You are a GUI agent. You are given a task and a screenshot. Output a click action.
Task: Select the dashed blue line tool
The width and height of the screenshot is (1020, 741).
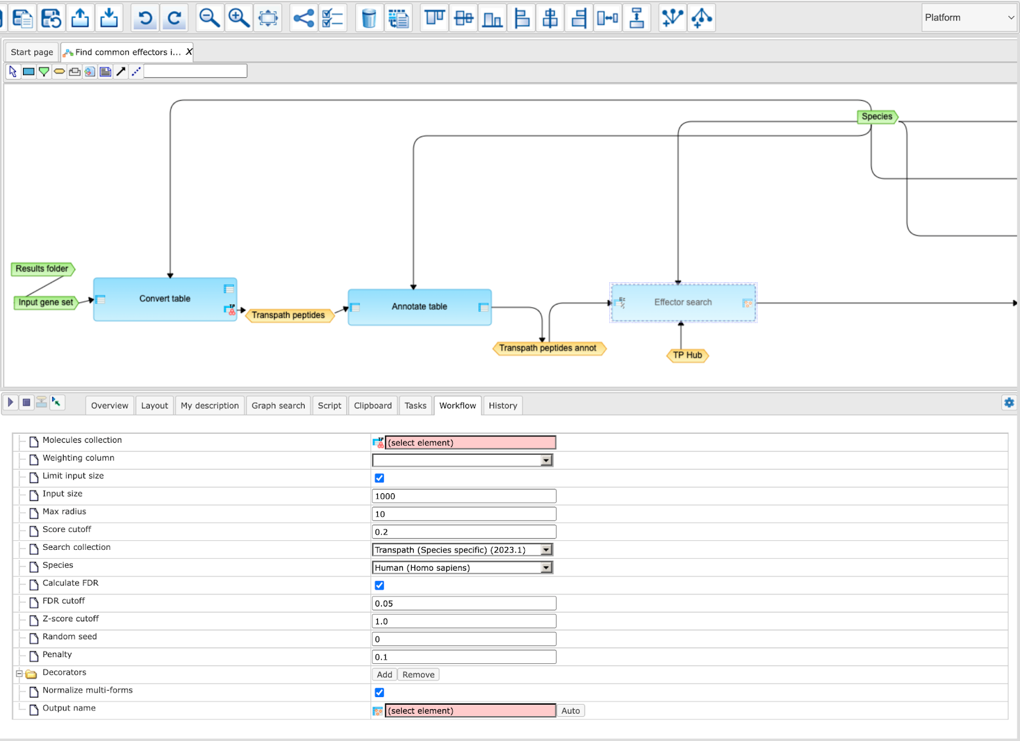tap(136, 71)
